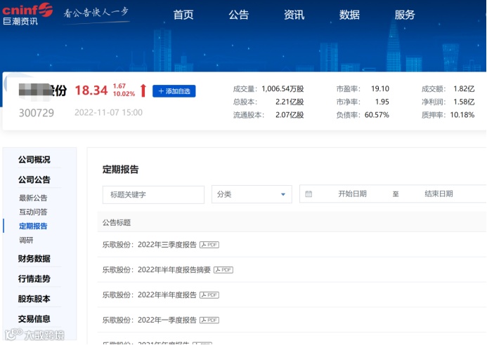This screenshot has width=487, height=345.
Task: Open 资讯 in top navigation
Action: point(294,15)
